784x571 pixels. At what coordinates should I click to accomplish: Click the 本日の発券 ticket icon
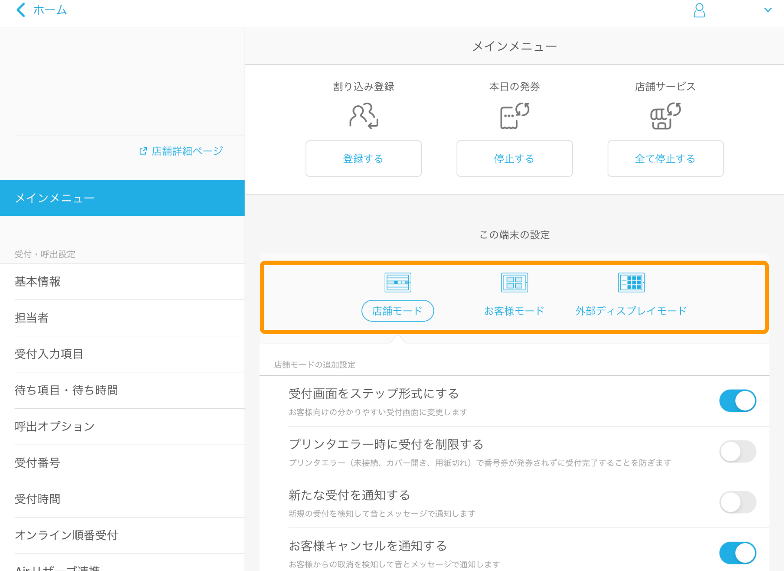pyautogui.click(x=514, y=116)
